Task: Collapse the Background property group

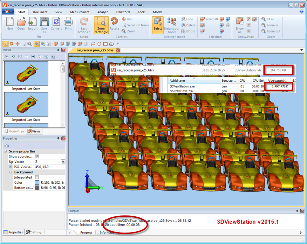Action: (x=10, y=172)
